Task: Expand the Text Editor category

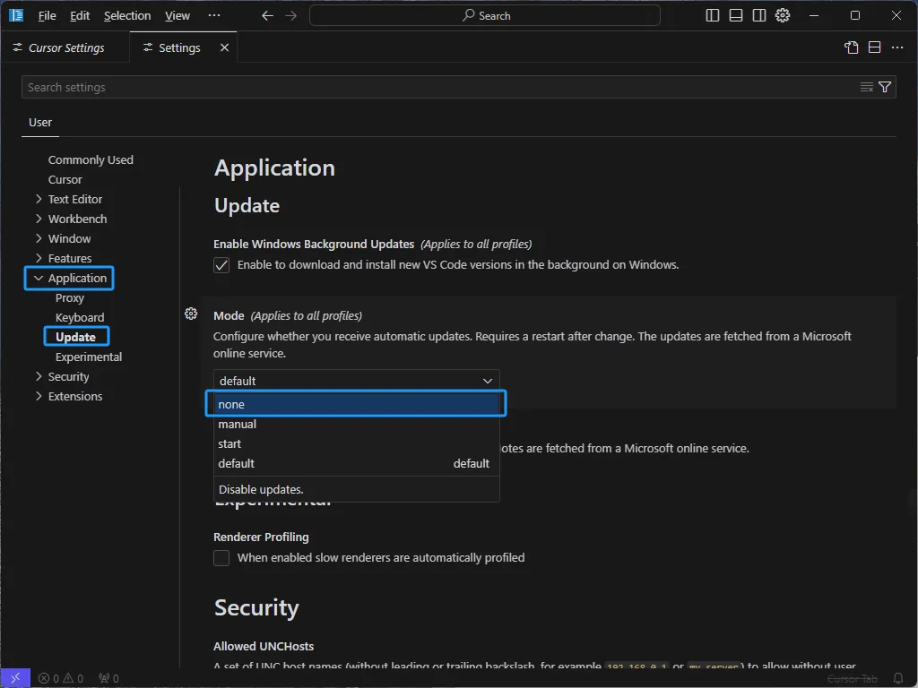Action: coord(75,200)
